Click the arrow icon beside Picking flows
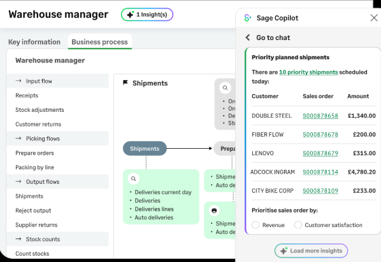Image resolution: width=381 pixels, height=262 pixels. pos(18,138)
